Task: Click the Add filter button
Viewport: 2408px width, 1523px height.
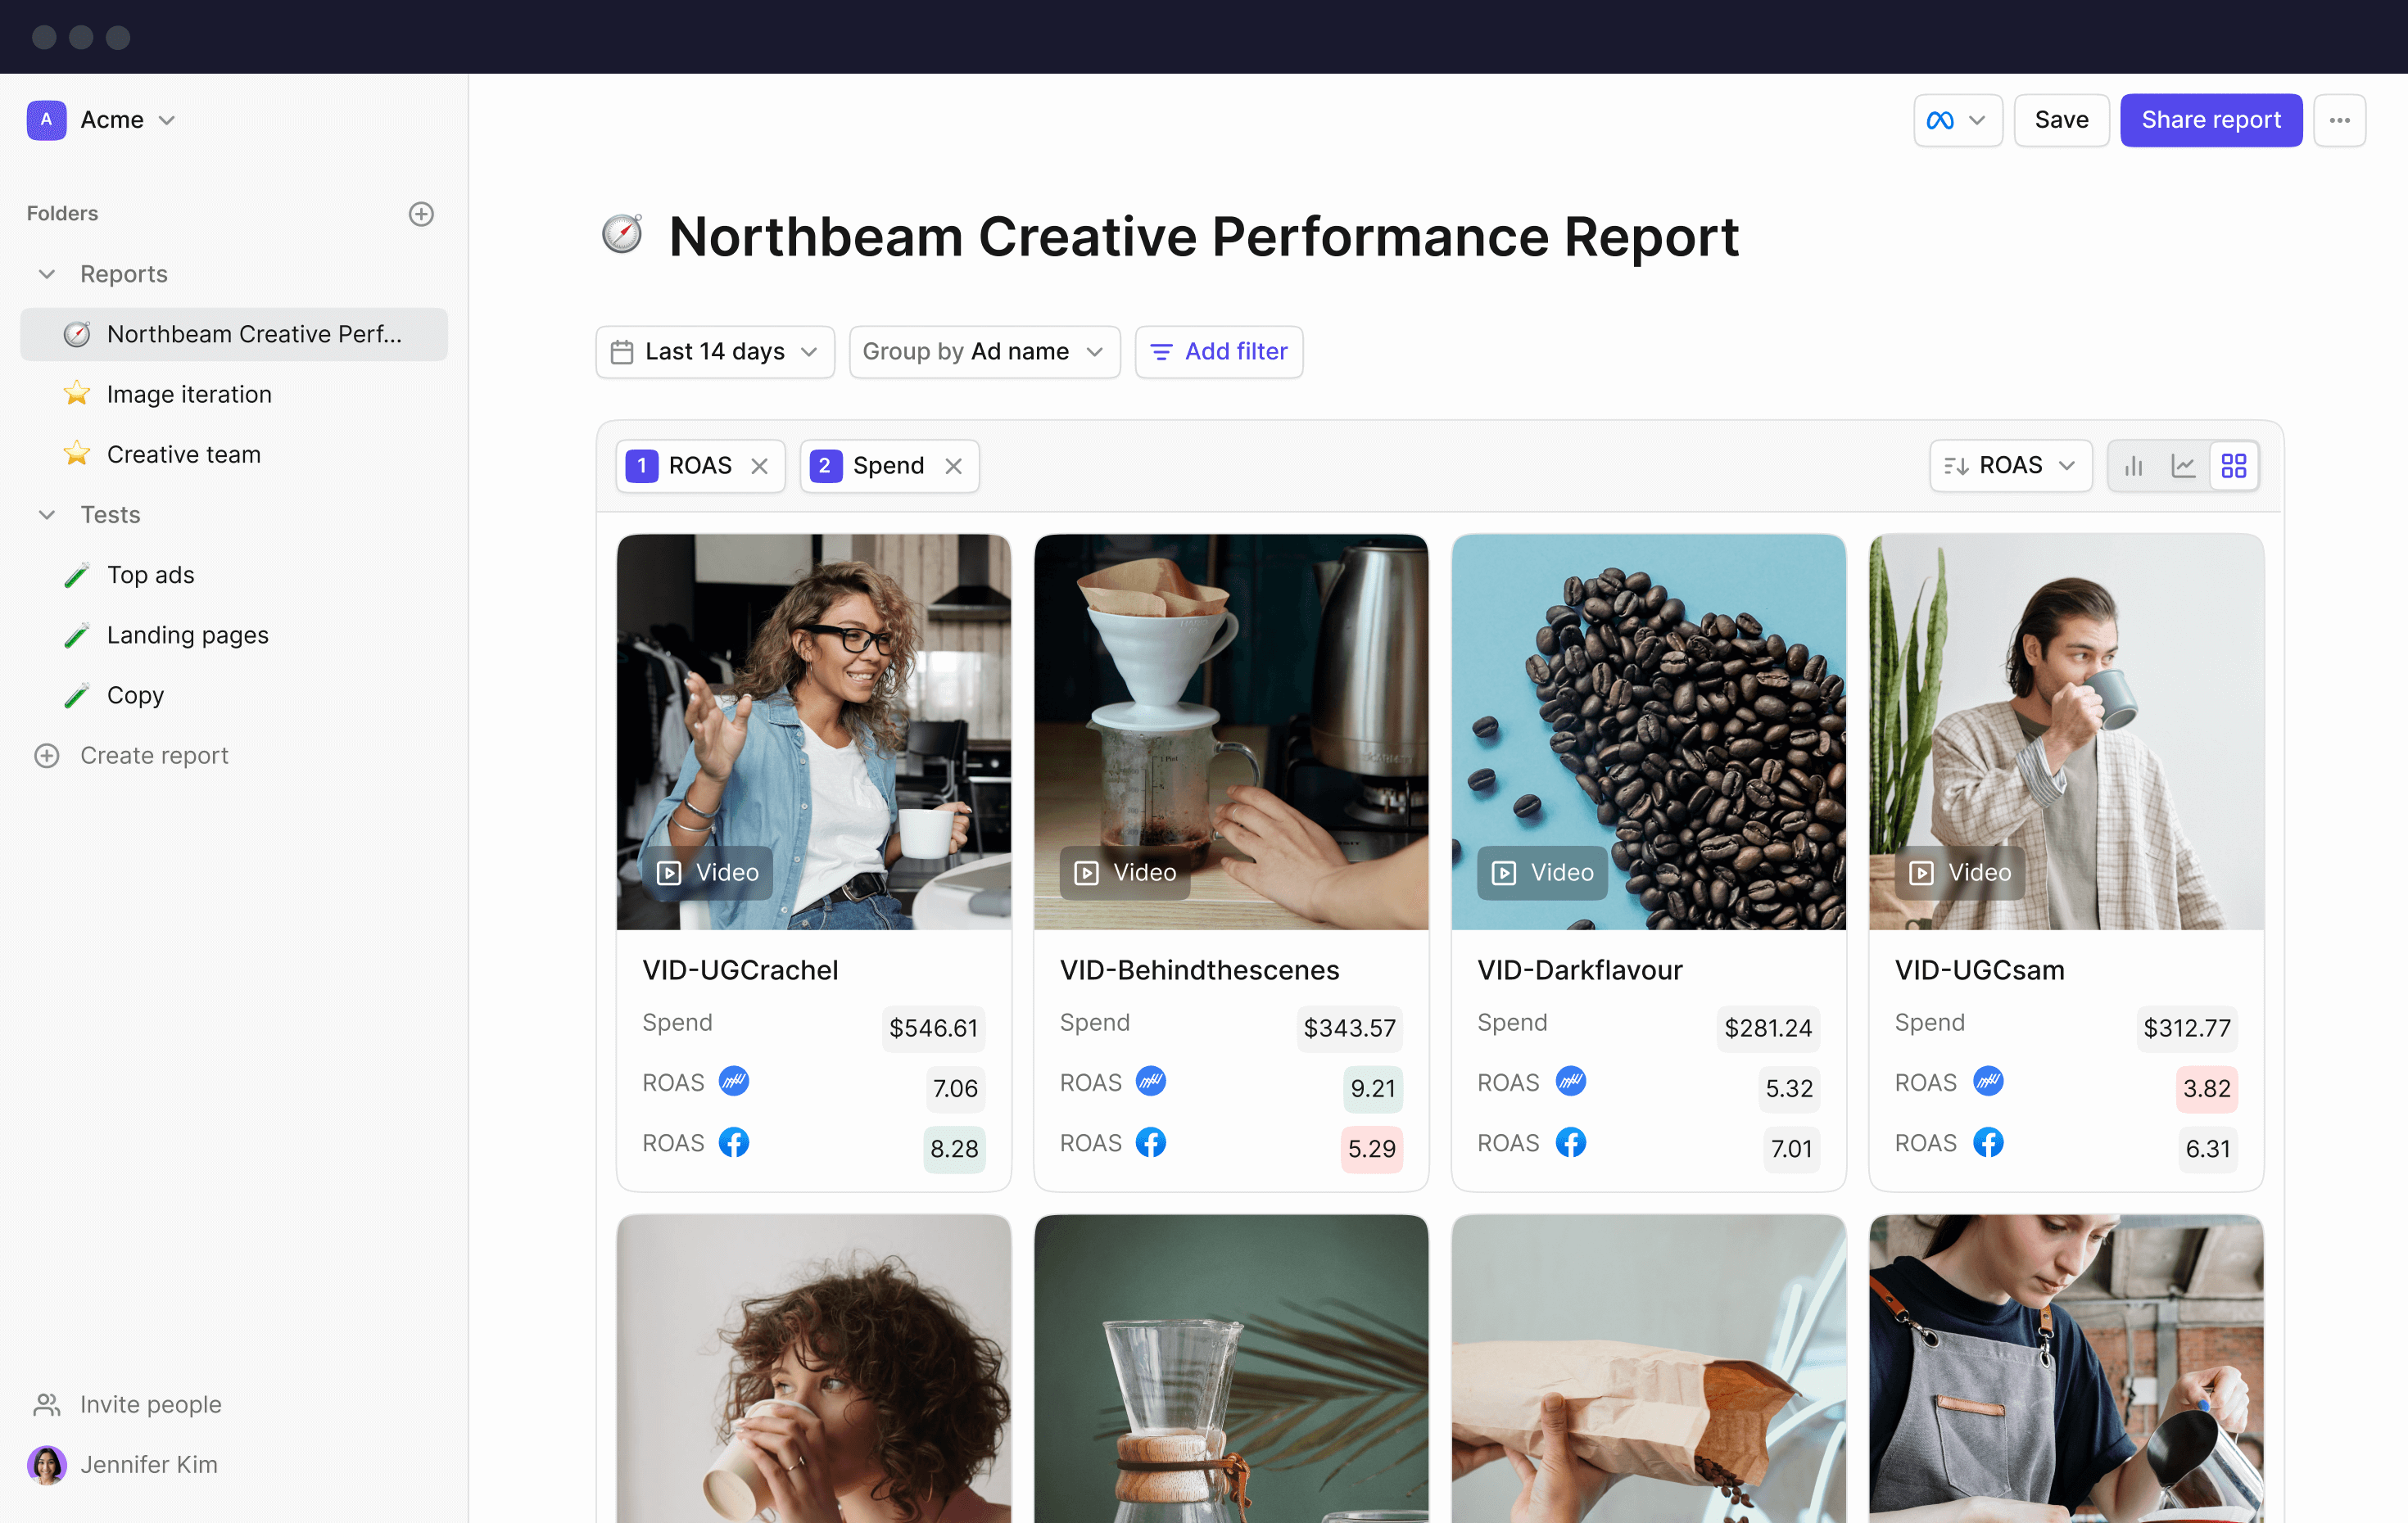Action: 1218,352
